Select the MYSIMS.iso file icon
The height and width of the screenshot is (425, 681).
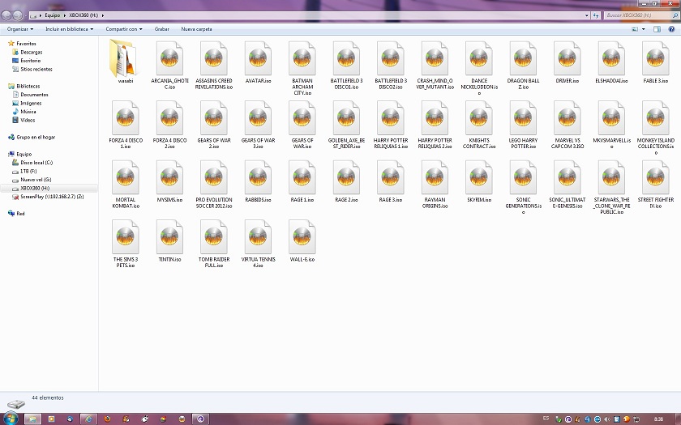169,178
